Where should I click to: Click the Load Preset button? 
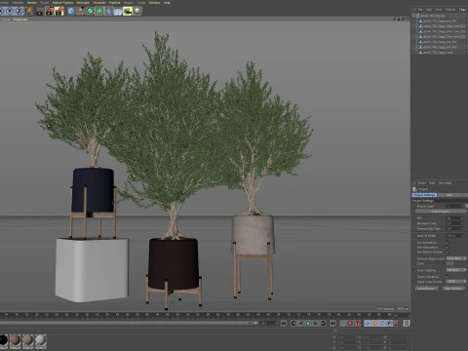pos(427,289)
